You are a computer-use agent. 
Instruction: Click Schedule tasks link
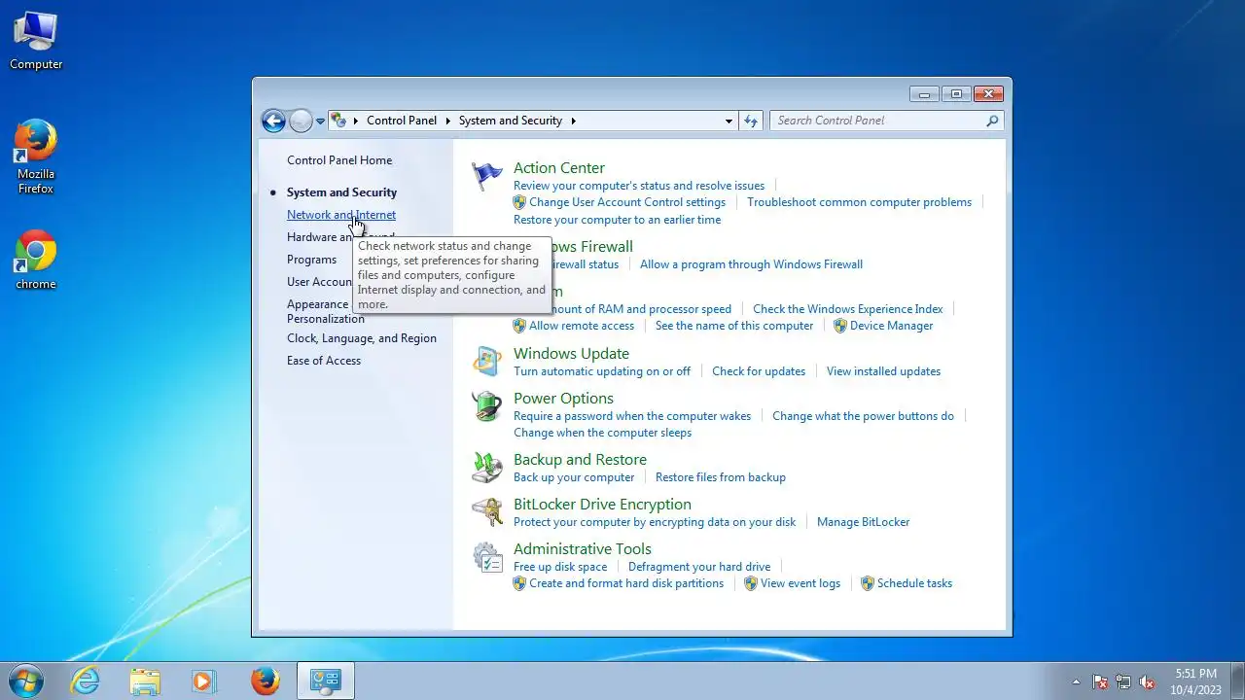pyautogui.click(x=915, y=583)
